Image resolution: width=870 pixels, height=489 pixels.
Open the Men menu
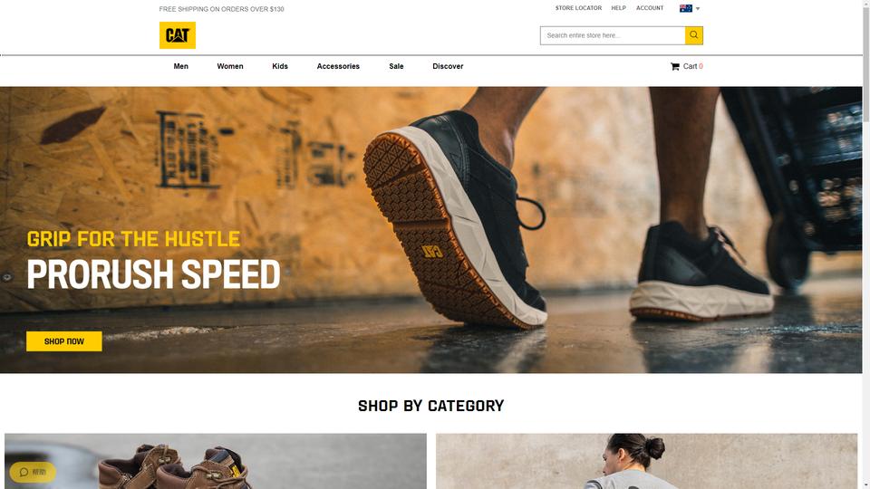point(181,66)
